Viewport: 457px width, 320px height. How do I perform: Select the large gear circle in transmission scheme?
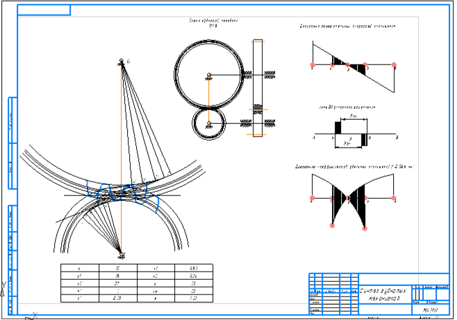coord(208,74)
